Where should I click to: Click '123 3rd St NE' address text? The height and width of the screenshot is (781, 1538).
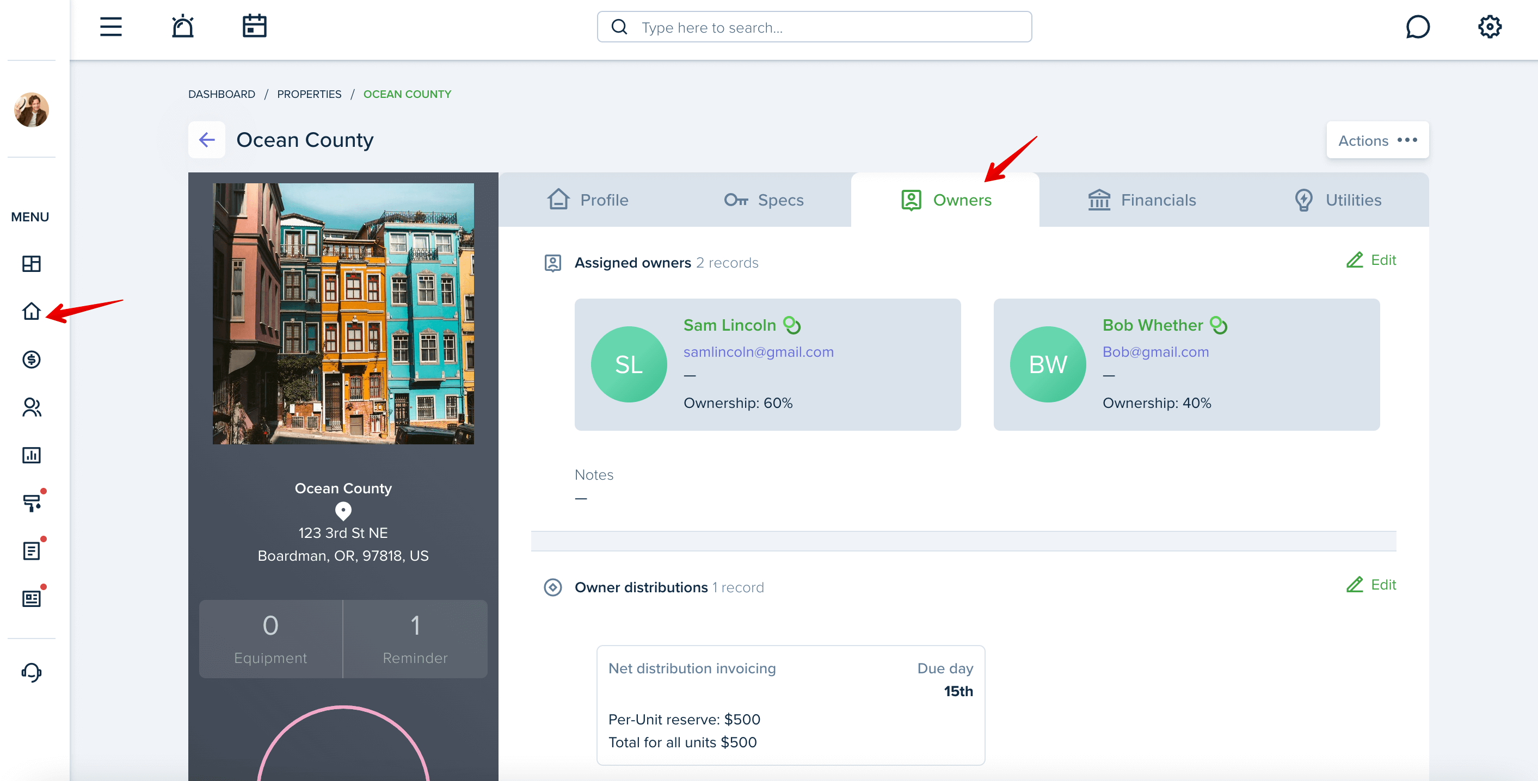[343, 533]
